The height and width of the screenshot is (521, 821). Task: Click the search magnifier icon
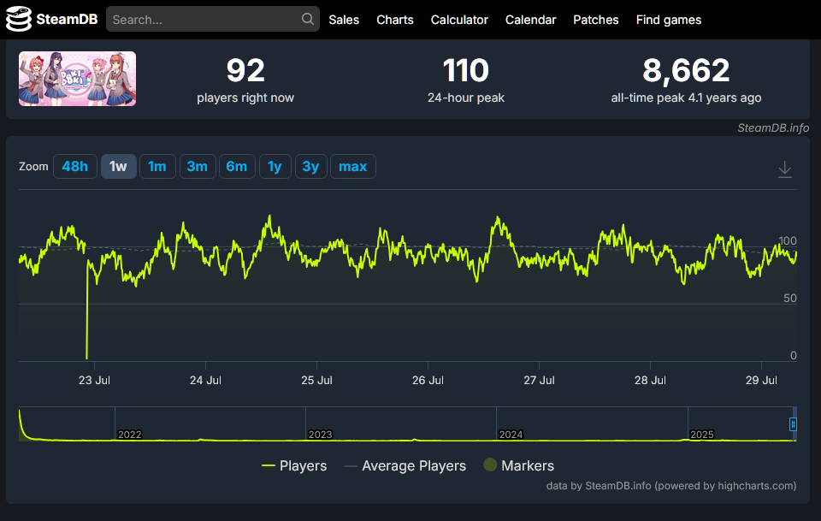click(308, 19)
